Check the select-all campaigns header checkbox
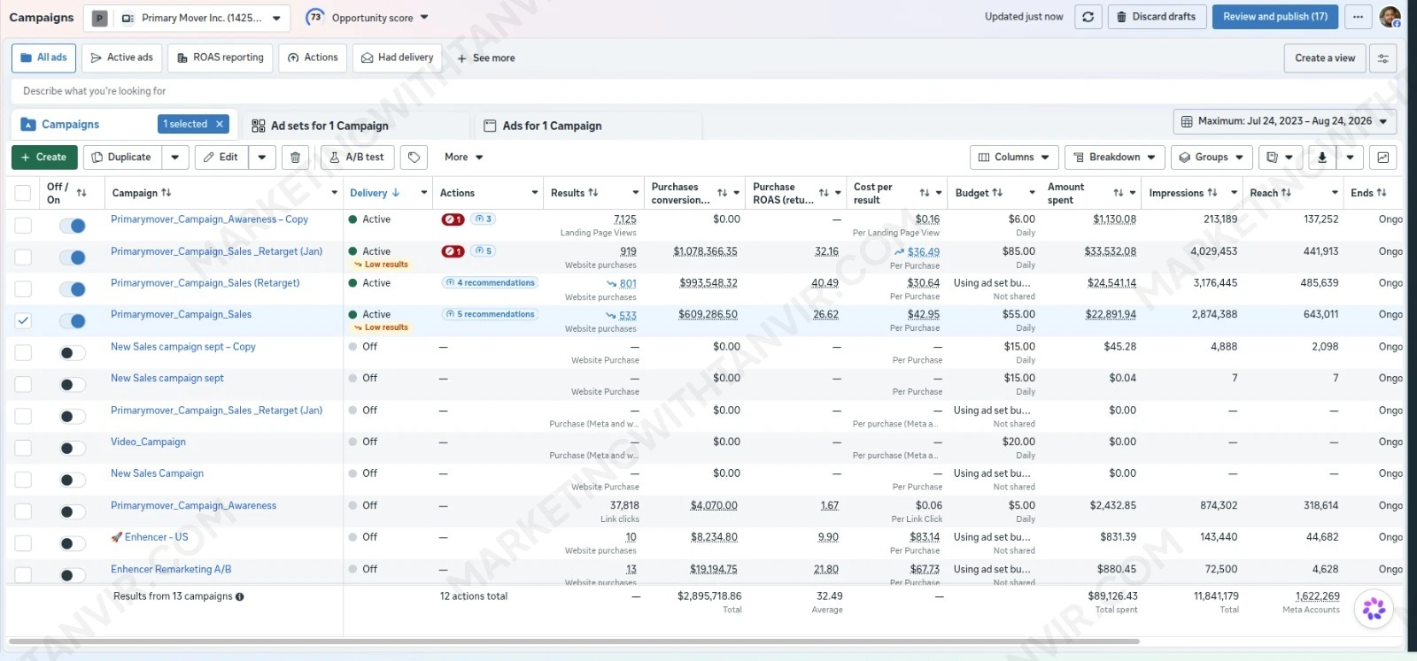This screenshot has height=661, width=1417. [23, 193]
